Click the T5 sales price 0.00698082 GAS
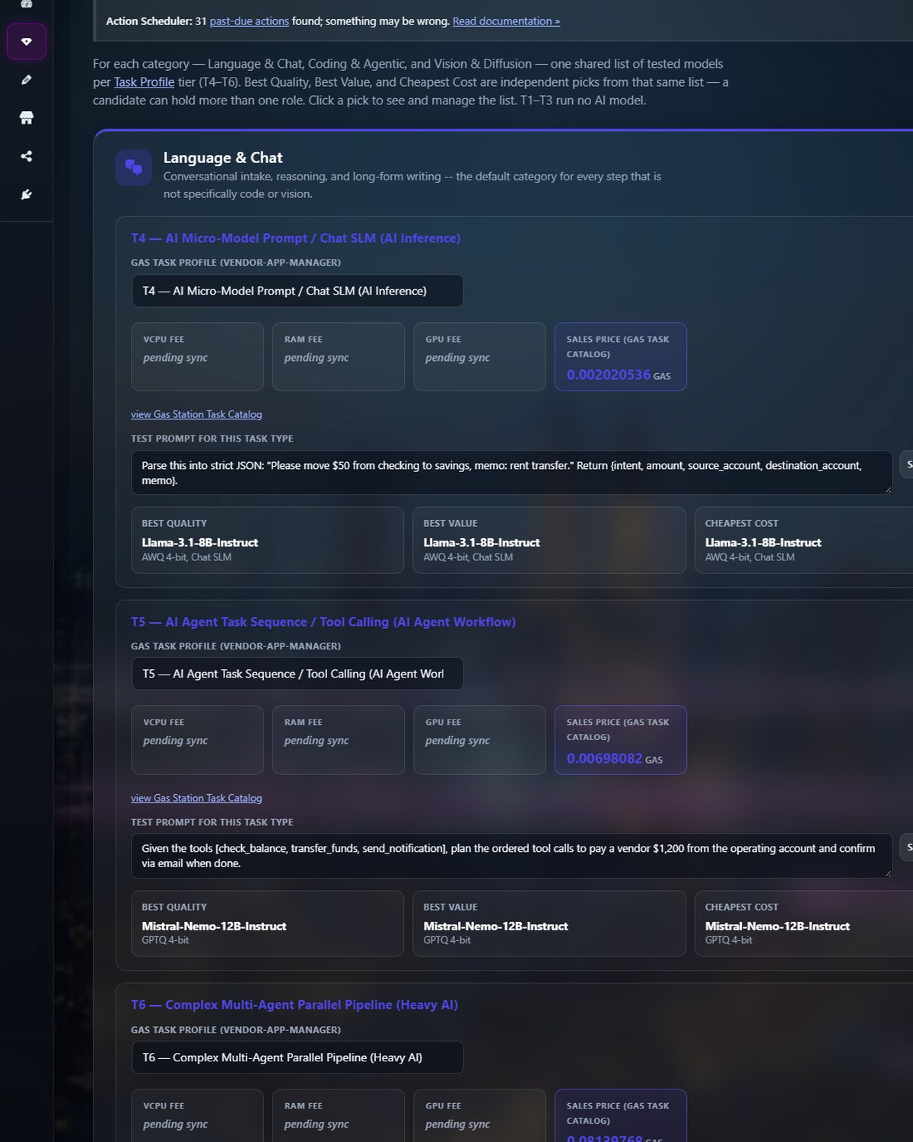 (615, 758)
